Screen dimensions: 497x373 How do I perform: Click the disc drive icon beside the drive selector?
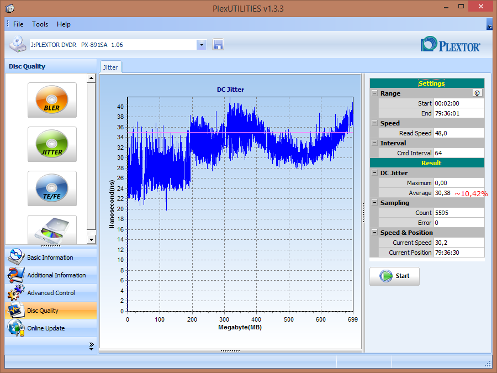click(18, 44)
